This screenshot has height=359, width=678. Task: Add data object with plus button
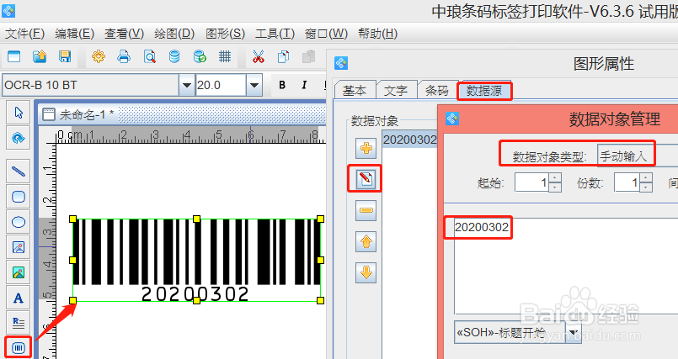pos(366,149)
